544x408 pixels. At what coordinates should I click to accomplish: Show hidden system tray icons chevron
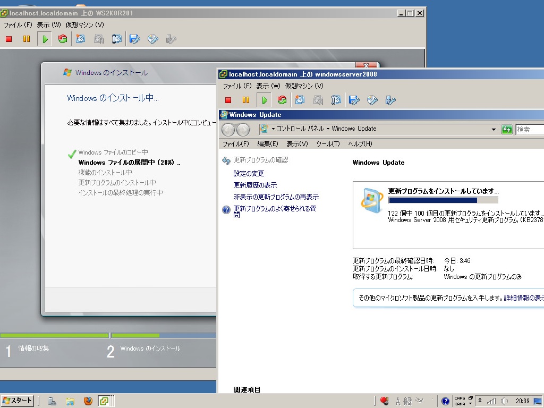480,400
